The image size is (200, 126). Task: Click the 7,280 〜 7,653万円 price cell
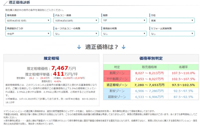point(149,85)
